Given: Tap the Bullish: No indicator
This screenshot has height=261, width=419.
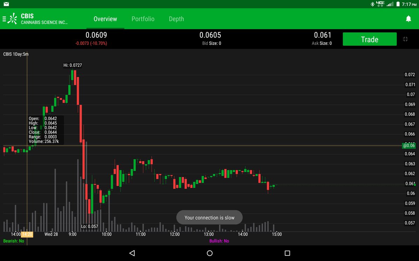Looking at the screenshot, I should pyautogui.click(x=219, y=241).
